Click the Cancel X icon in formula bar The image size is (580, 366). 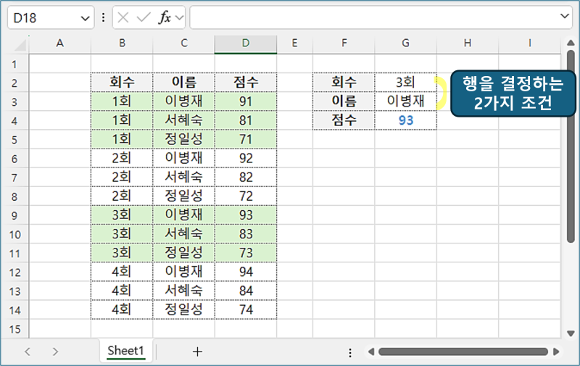point(124,17)
